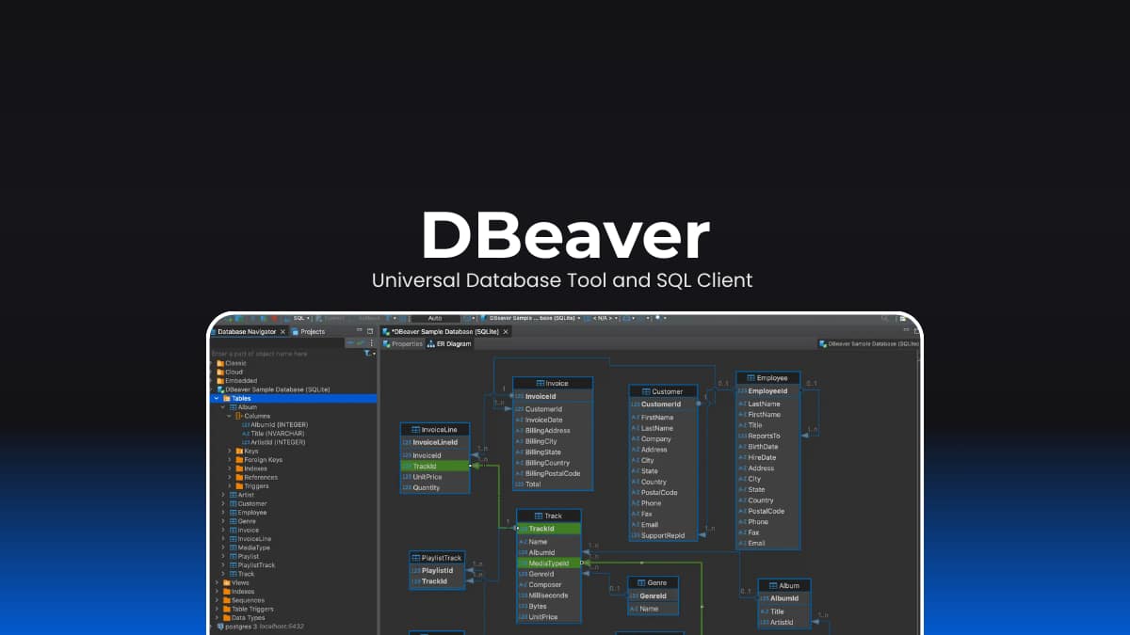Select the MediaTypeId highlighted column in Track
1130x635 pixels.
pyautogui.click(x=549, y=563)
